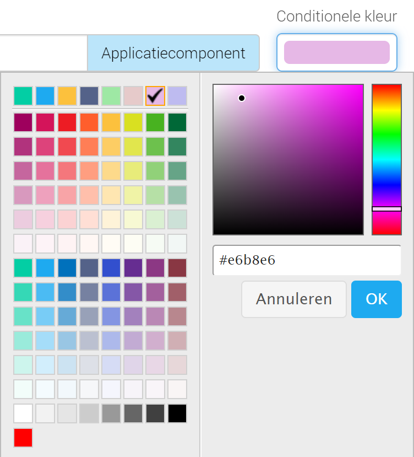Choose the teal swatch in the recent colors row
414x457 pixels.
pyautogui.click(x=23, y=95)
